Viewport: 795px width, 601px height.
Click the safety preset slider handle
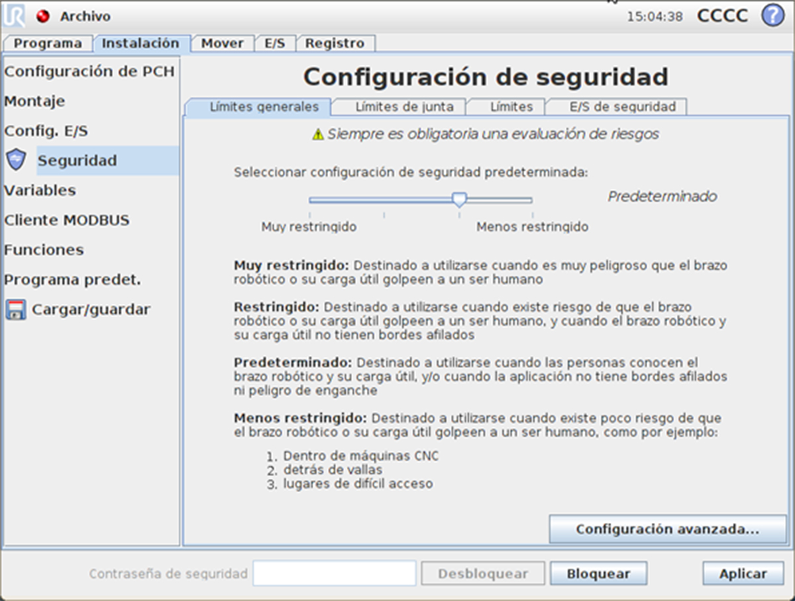click(459, 199)
